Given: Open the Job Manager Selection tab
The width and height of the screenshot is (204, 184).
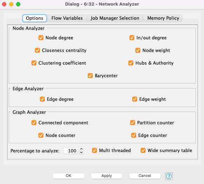Looking at the screenshot, I should (x=115, y=18).
